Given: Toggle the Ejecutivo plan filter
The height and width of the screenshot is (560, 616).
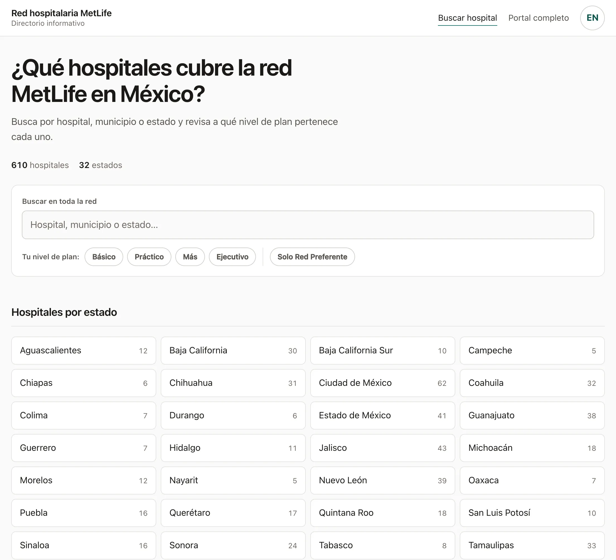Looking at the screenshot, I should click(x=232, y=257).
